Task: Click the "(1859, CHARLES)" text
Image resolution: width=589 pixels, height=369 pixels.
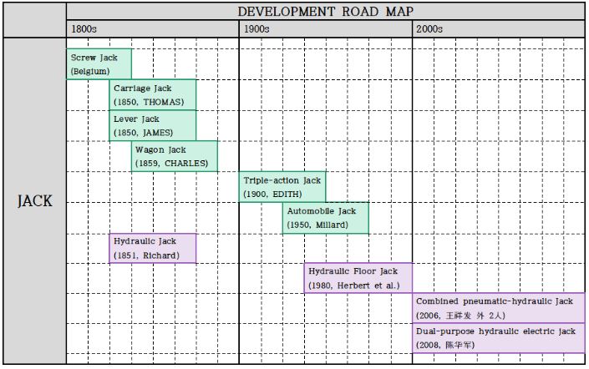Action: 171,164
